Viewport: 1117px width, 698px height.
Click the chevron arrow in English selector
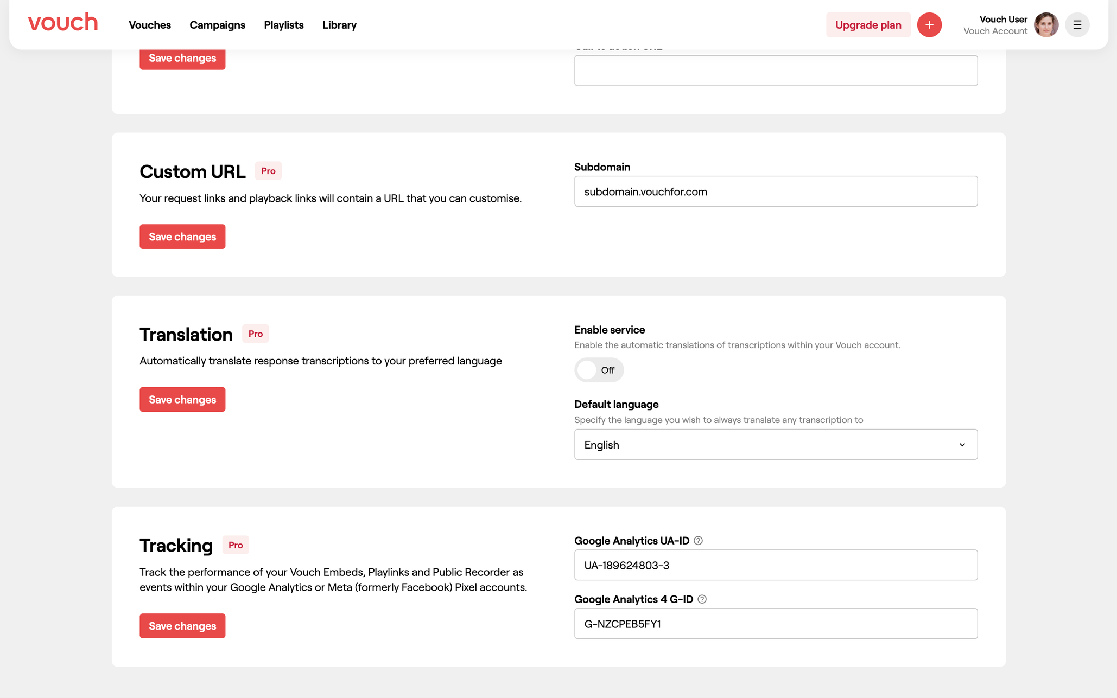(962, 445)
